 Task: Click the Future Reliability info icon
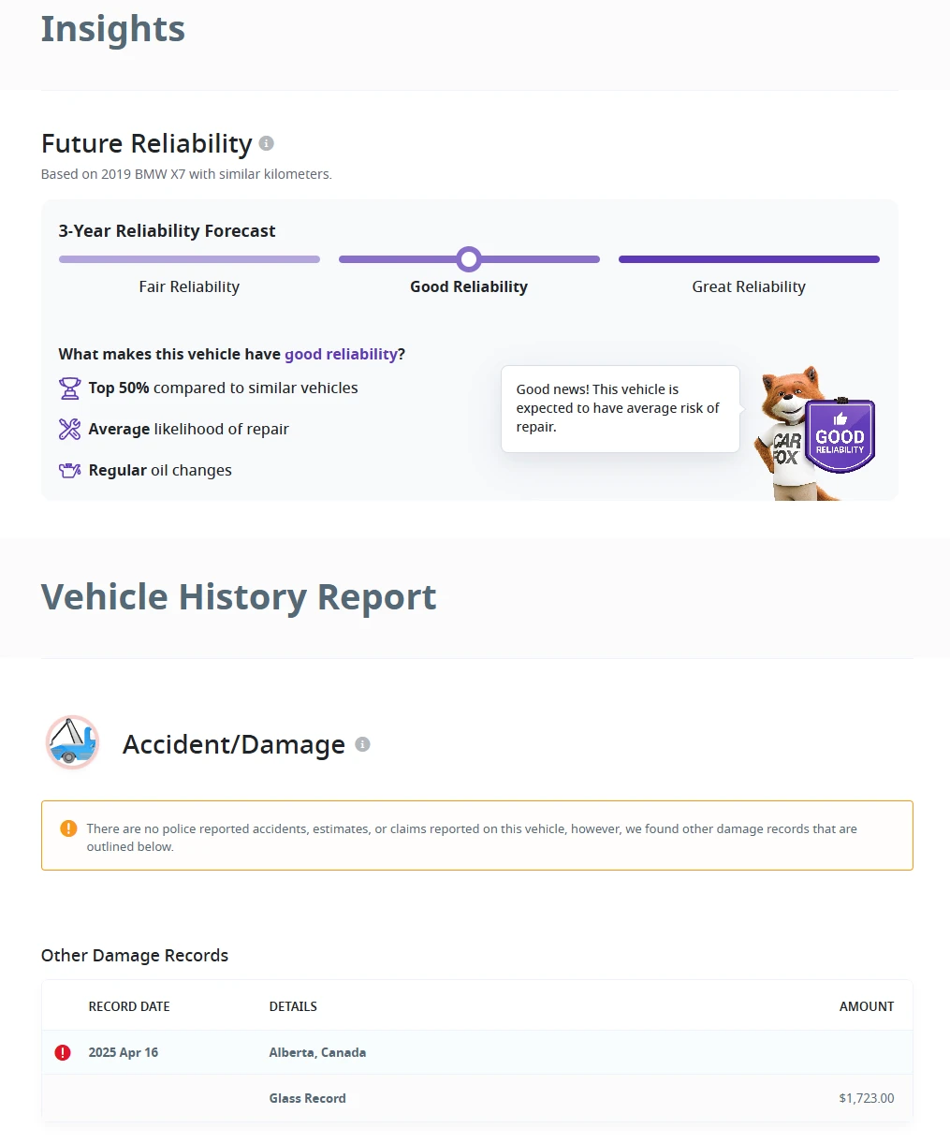point(267,143)
